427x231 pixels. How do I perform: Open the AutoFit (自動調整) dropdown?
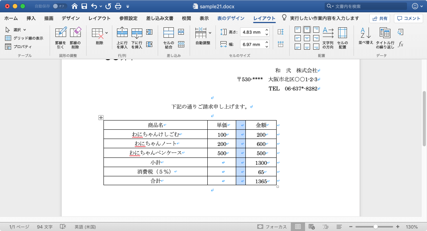click(x=210, y=33)
